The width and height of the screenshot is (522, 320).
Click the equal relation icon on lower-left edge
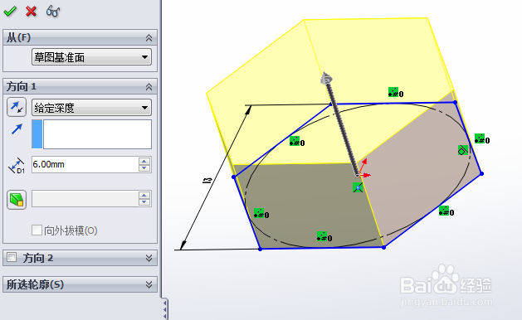click(261, 214)
